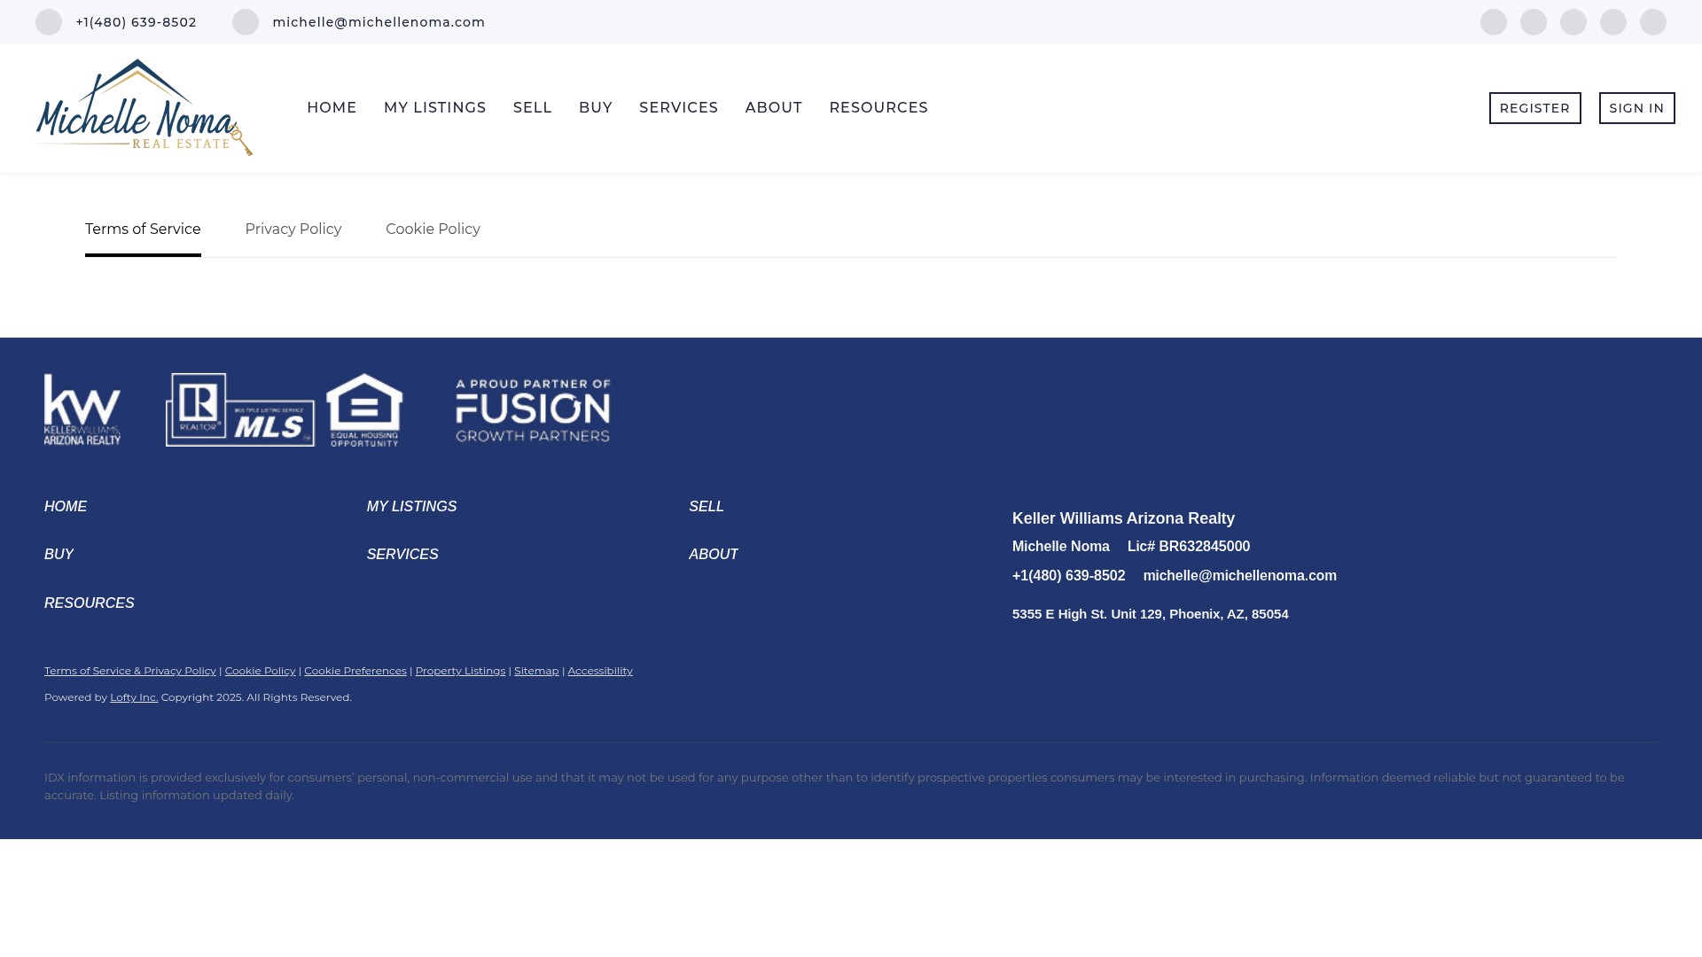Switch to the Privacy Policy tab
1702x957 pixels.
pyautogui.click(x=293, y=230)
